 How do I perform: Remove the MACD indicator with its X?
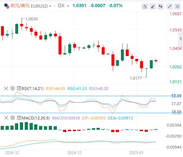pyautogui.click(x=6, y=118)
